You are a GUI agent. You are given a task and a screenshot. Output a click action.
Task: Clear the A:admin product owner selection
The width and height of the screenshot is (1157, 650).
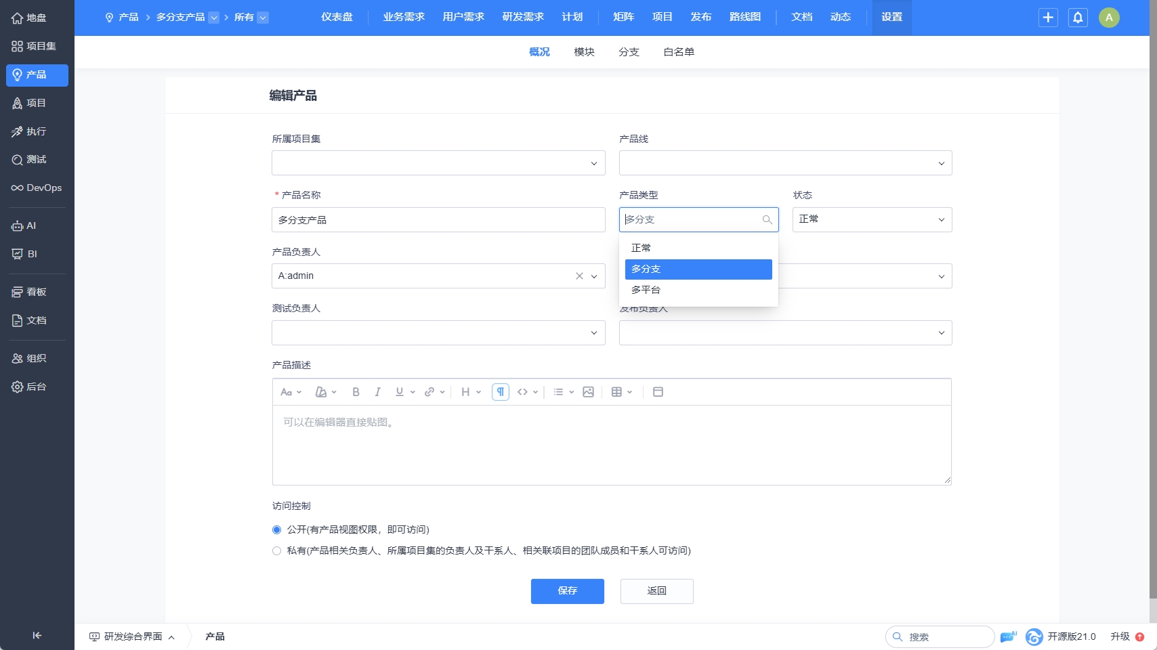tap(579, 276)
